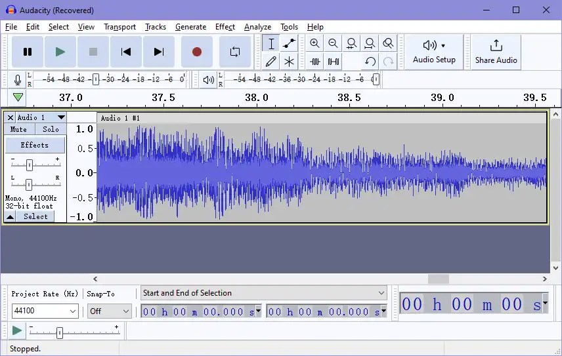
Task: Click the track pan slider knob
Action: 29,184
